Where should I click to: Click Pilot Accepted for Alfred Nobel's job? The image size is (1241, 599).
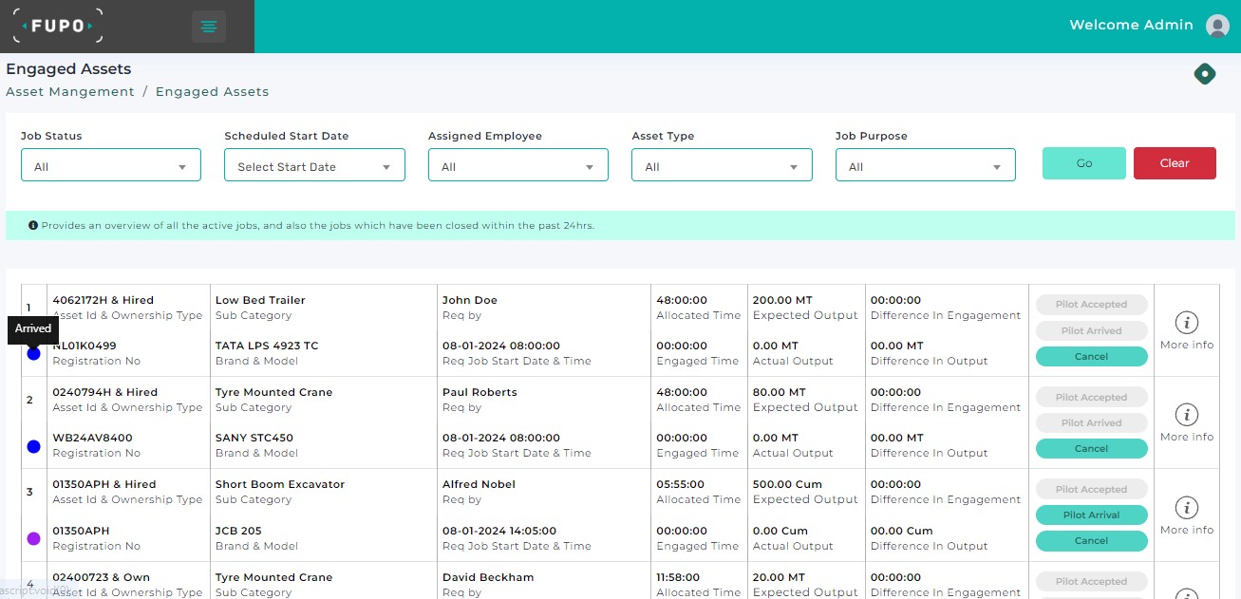tap(1091, 490)
